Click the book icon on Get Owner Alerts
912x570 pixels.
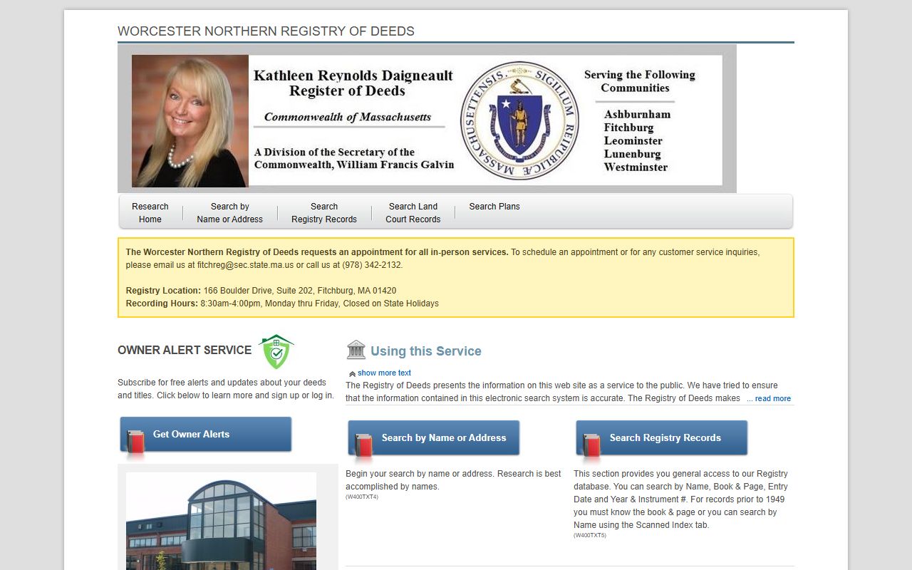click(x=135, y=443)
